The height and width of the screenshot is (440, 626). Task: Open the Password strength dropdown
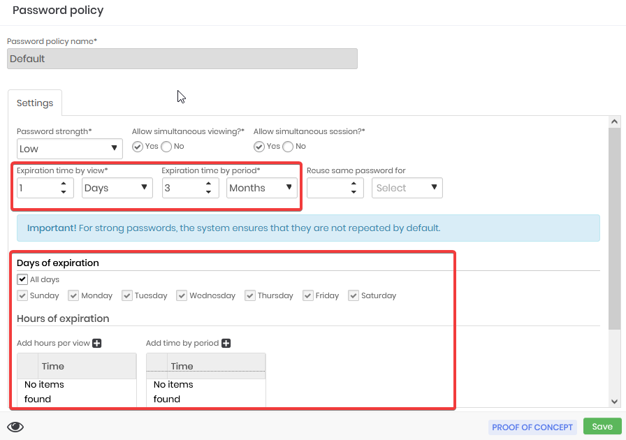[69, 149]
